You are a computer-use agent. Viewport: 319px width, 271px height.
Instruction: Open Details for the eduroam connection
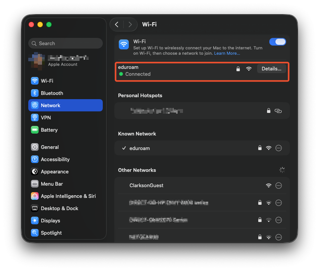271,69
